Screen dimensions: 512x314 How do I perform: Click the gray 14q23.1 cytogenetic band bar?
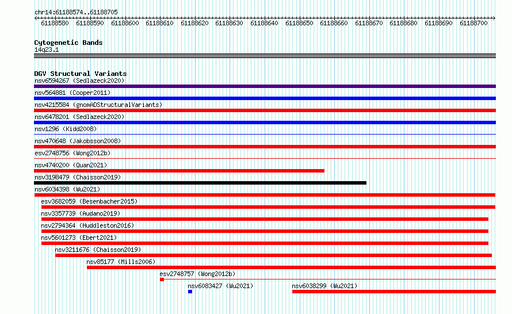(x=265, y=56)
